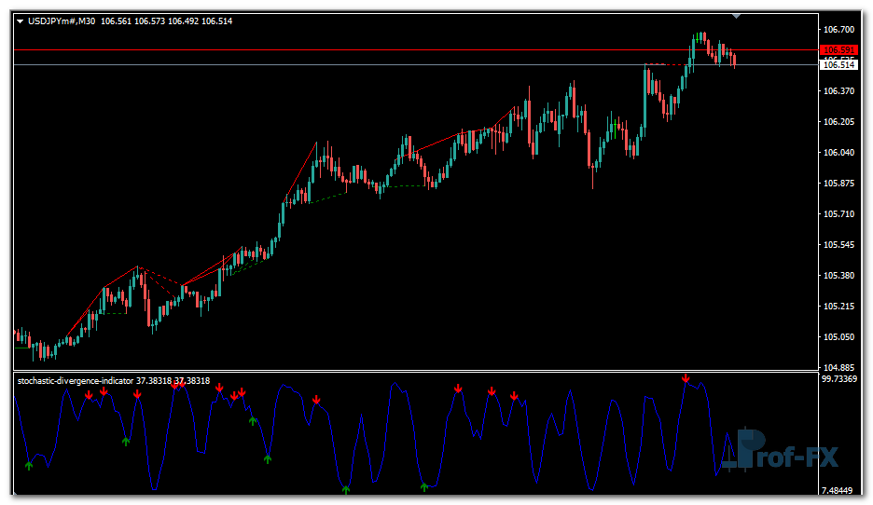
Task: Click the last candle on the price chart
Action: point(735,61)
